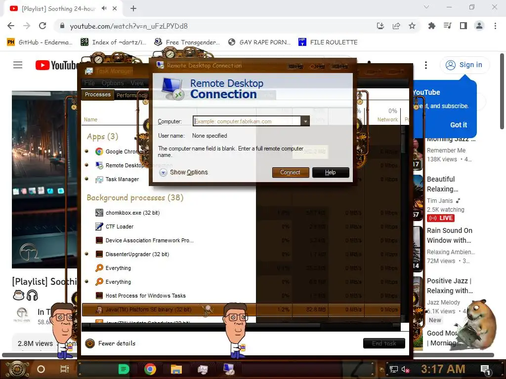The image size is (506, 379).
Task: Expand Show Options in Remote Desktop
Action: pos(183,172)
